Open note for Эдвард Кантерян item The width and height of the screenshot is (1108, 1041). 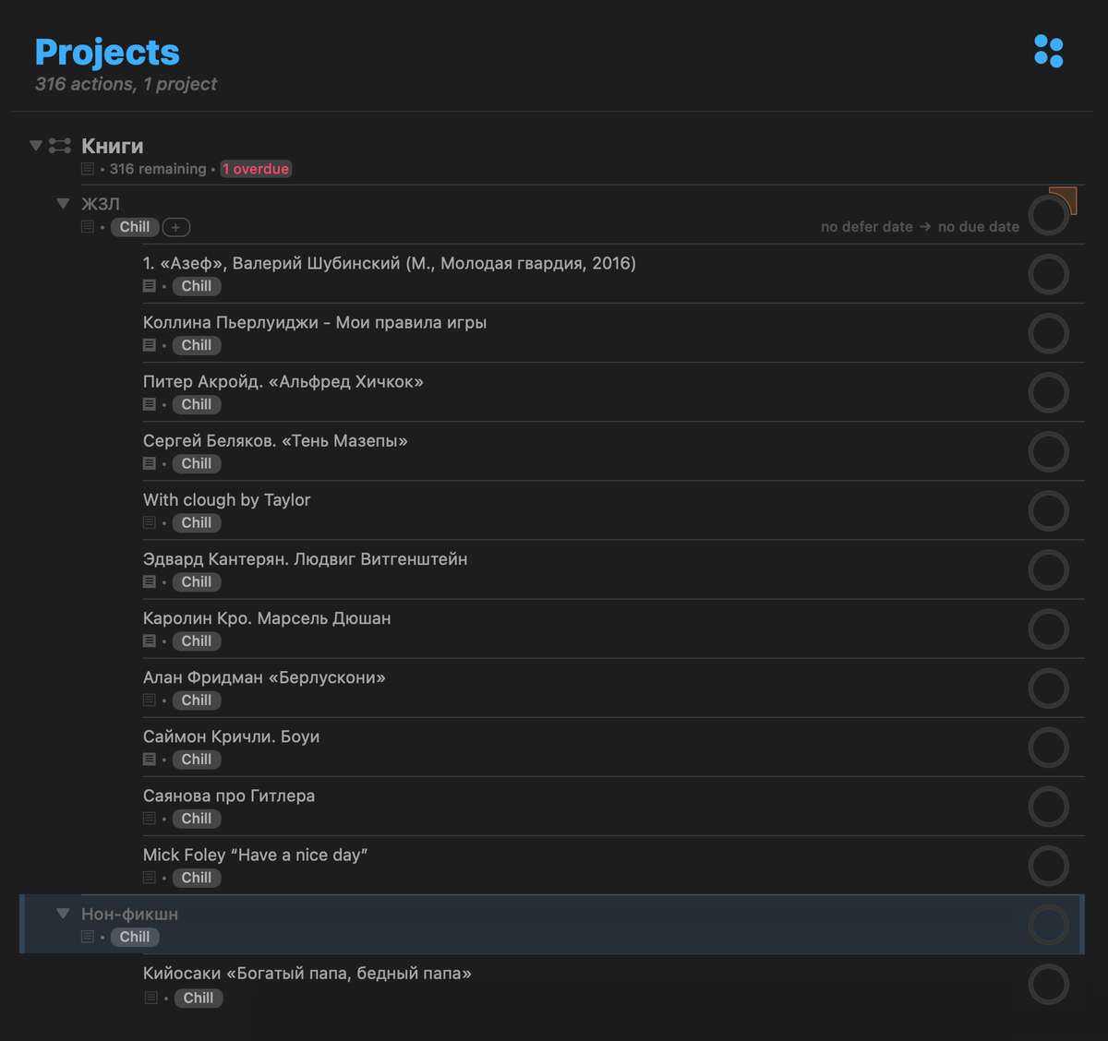pyautogui.click(x=150, y=581)
